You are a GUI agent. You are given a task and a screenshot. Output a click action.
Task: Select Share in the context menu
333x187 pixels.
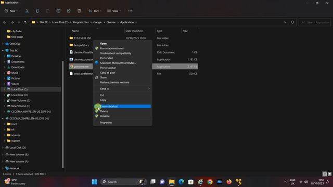click(122, 77)
